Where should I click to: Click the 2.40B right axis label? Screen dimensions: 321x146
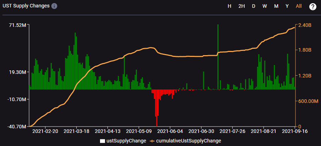304,25
